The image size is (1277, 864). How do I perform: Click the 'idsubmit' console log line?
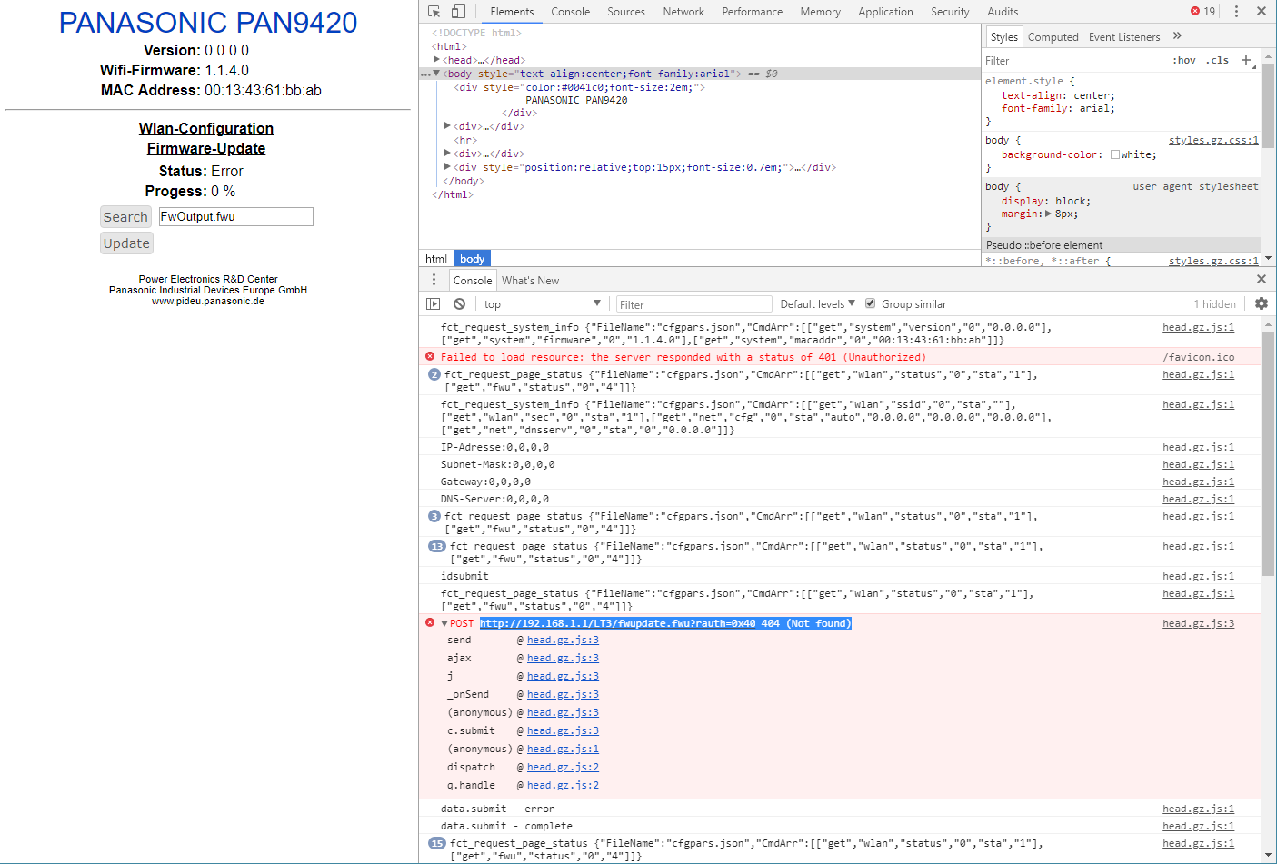click(x=464, y=576)
